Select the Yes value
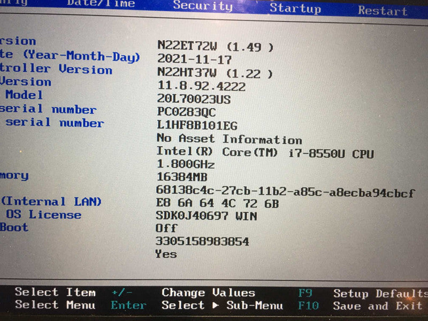This screenshot has height=321, width=428. click(x=166, y=254)
